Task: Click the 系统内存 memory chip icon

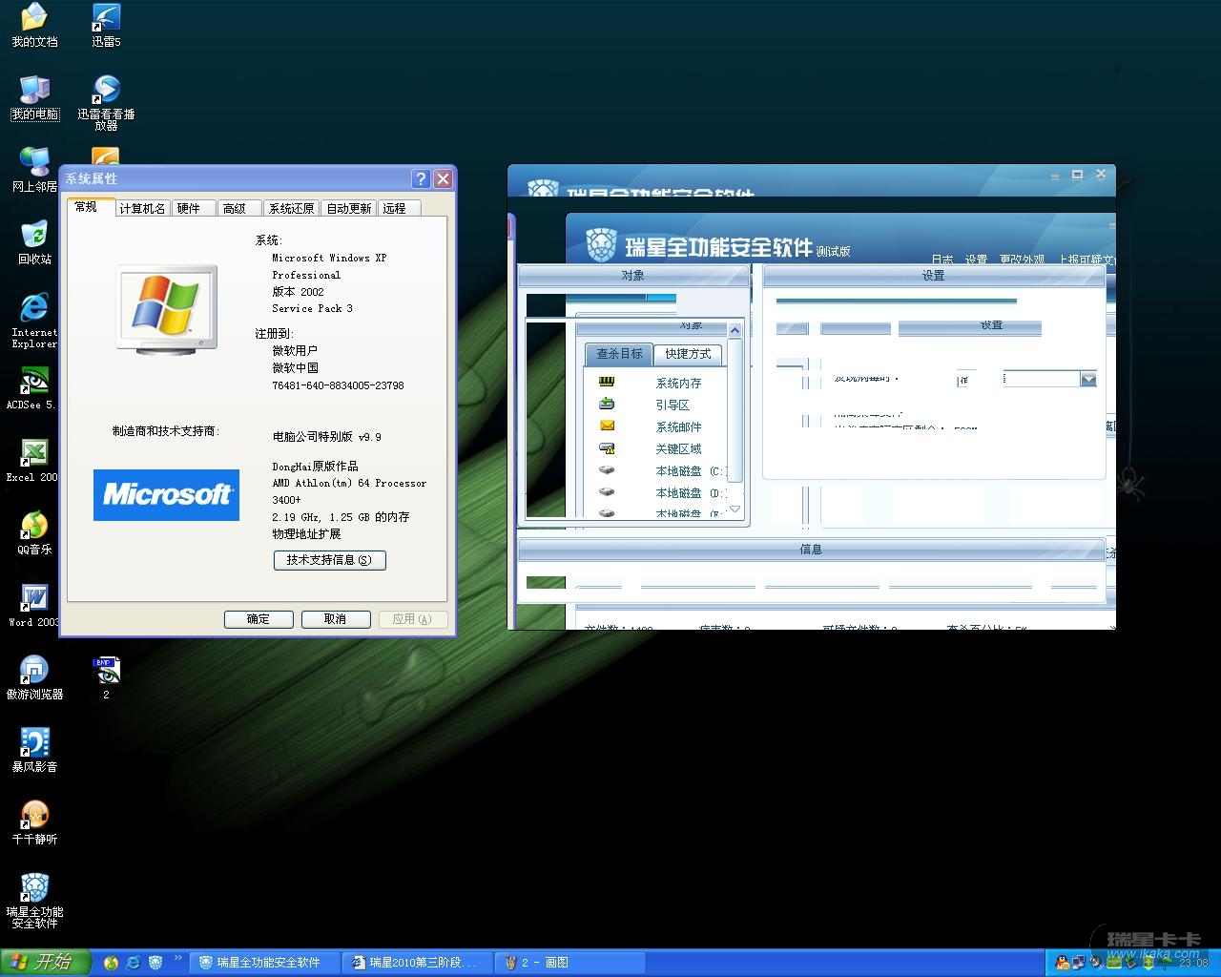Action: (607, 382)
